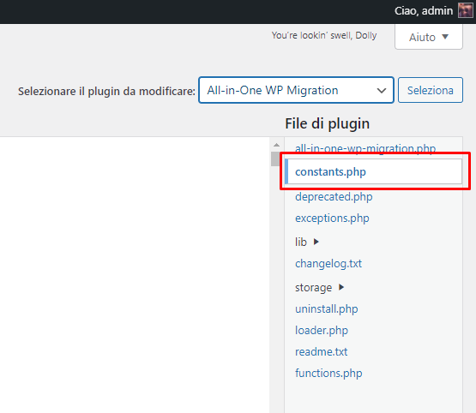Click the Ciao, admin account link

(x=424, y=11)
